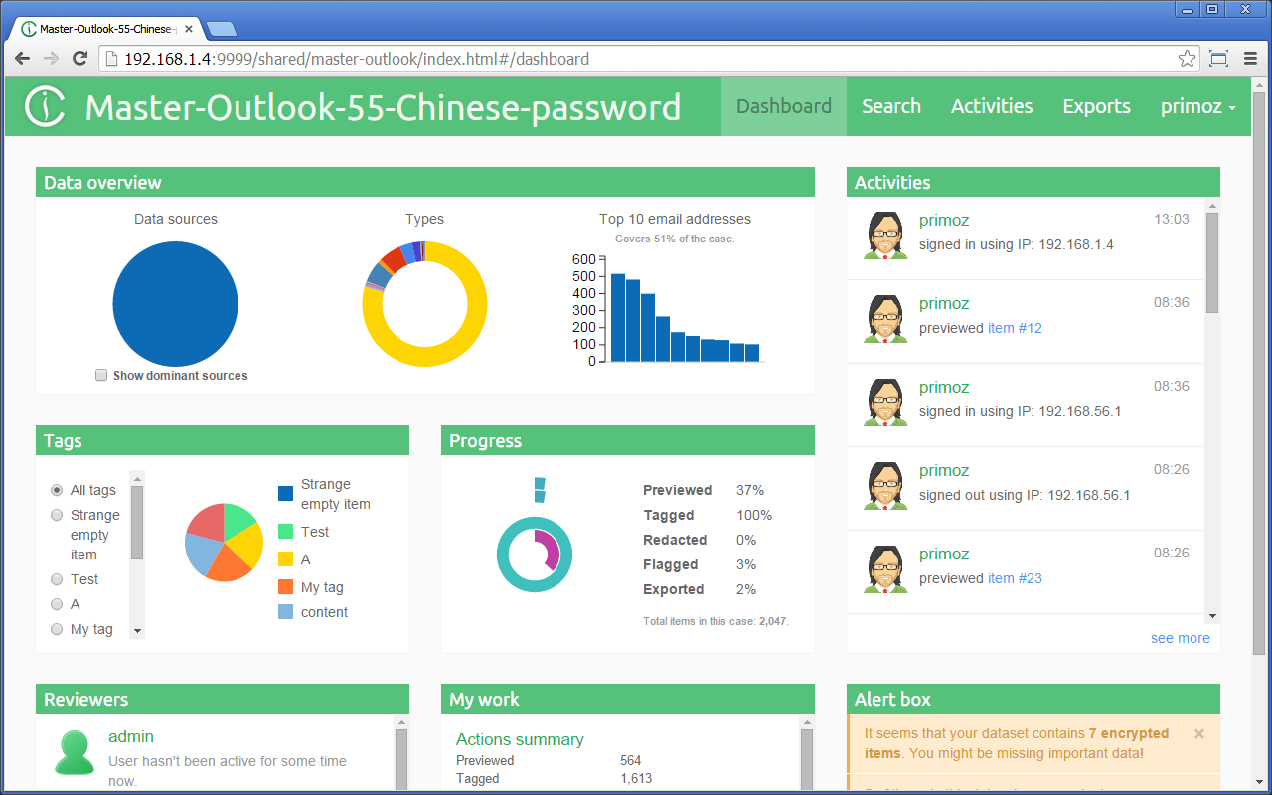Viewport: 1272px width, 795px height.
Task: Click the browser reload icon
Action: click(x=79, y=59)
